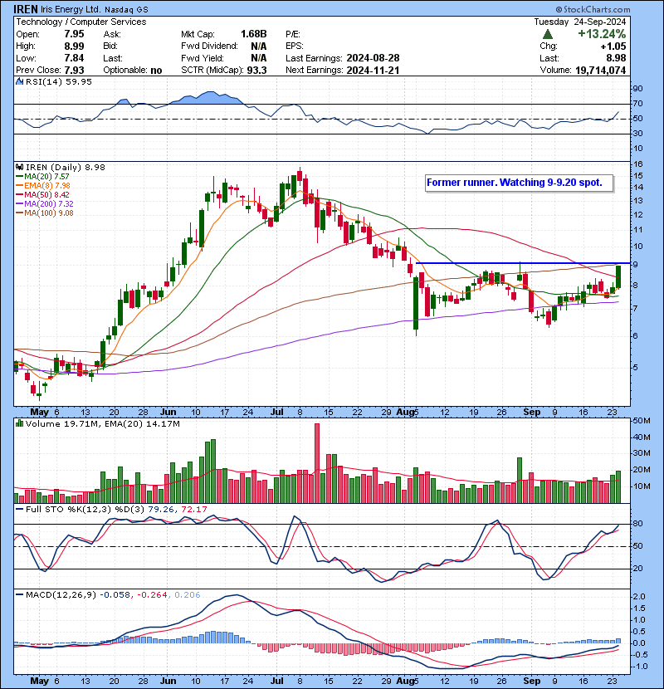The image size is (664, 689).
Task: Click the Prev Close value 7.93
Action: coord(74,70)
